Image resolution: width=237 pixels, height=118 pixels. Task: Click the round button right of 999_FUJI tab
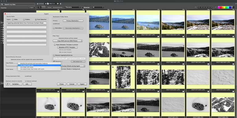point(60,4)
